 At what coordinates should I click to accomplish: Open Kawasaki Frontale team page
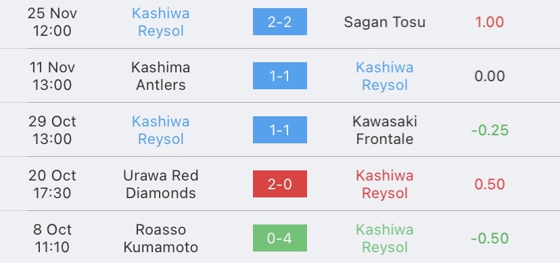coord(385,130)
